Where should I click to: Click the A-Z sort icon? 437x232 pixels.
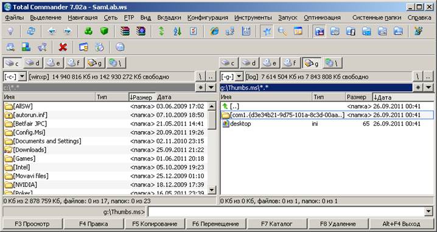pos(177,31)
